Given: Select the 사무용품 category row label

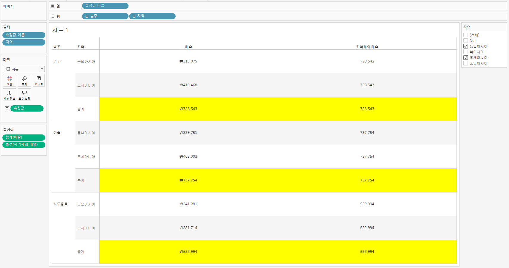Looking at the screenshot, I should click(61, 204).
